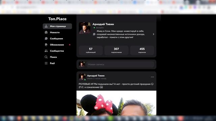Viewport: 216px width, 121px height.
Task: Click the home icon beside Новости
Action: point(46,32)
